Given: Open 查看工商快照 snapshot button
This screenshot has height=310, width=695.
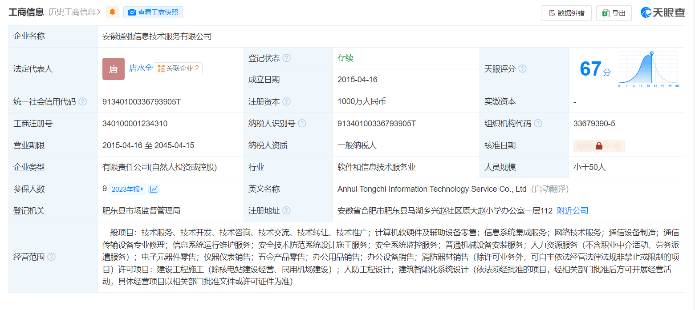Looking at the screenshot, I should (x=153, y=12).
